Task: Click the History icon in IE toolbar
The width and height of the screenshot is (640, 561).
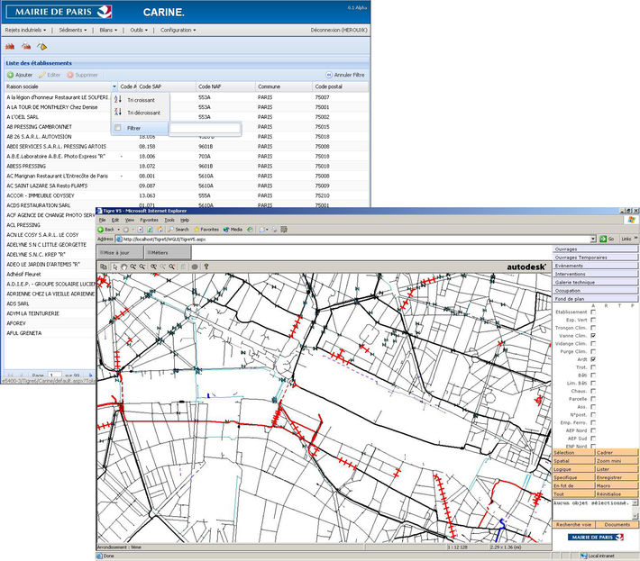Action: click(x=250, y=230)
